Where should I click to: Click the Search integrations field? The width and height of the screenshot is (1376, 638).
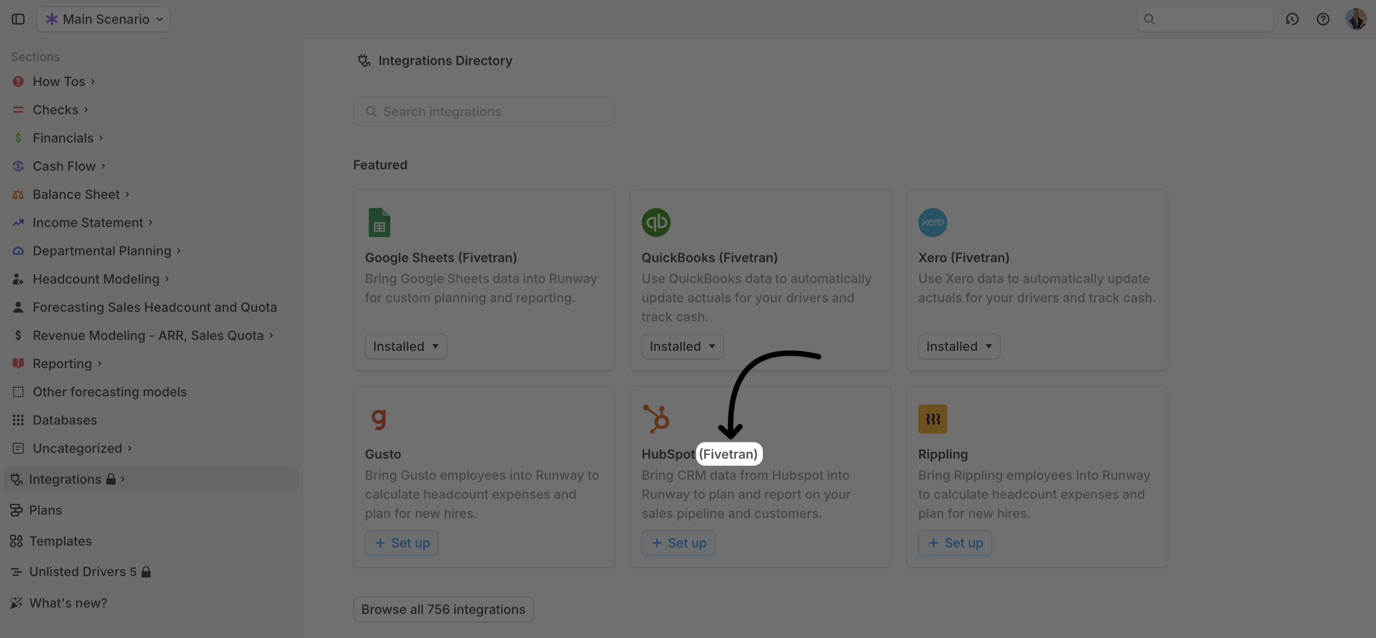(483, 111)
